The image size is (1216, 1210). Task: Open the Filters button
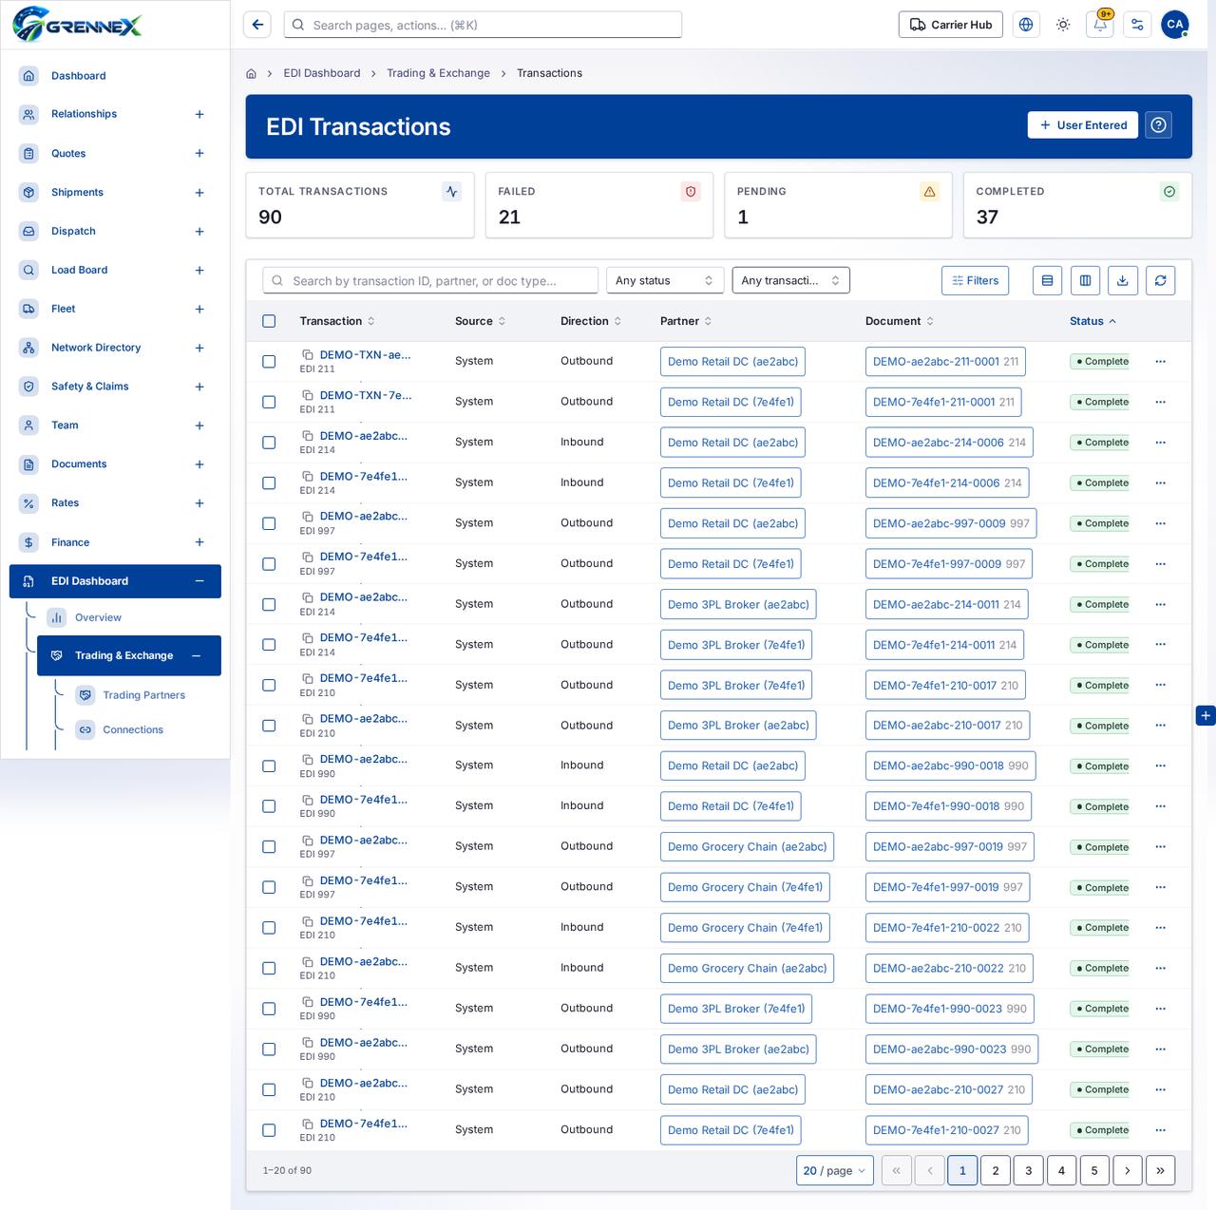pos(976,280)
